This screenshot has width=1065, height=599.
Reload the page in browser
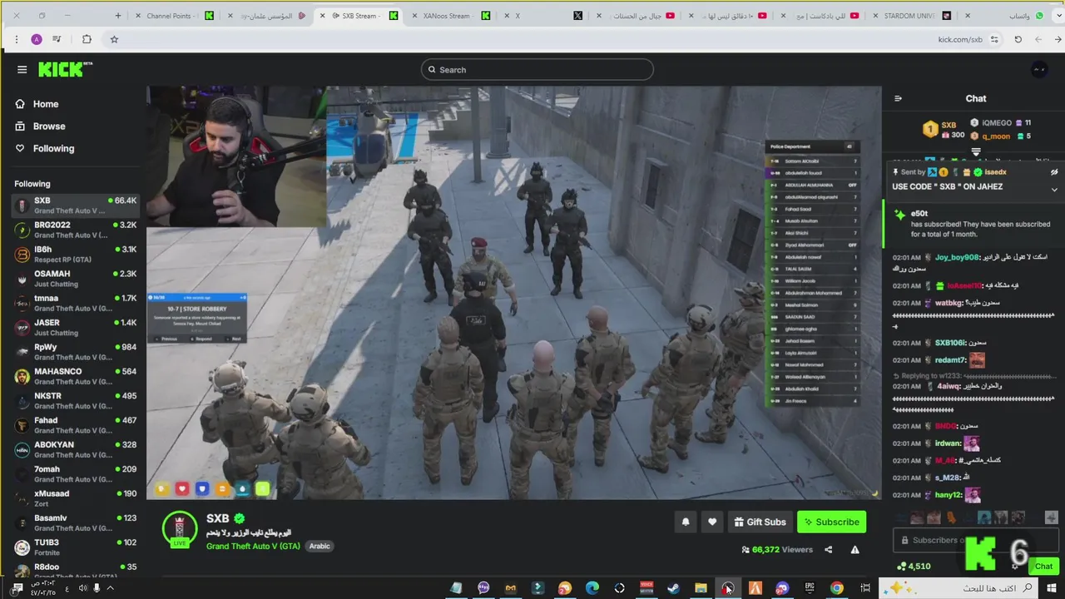[1018, 39]
